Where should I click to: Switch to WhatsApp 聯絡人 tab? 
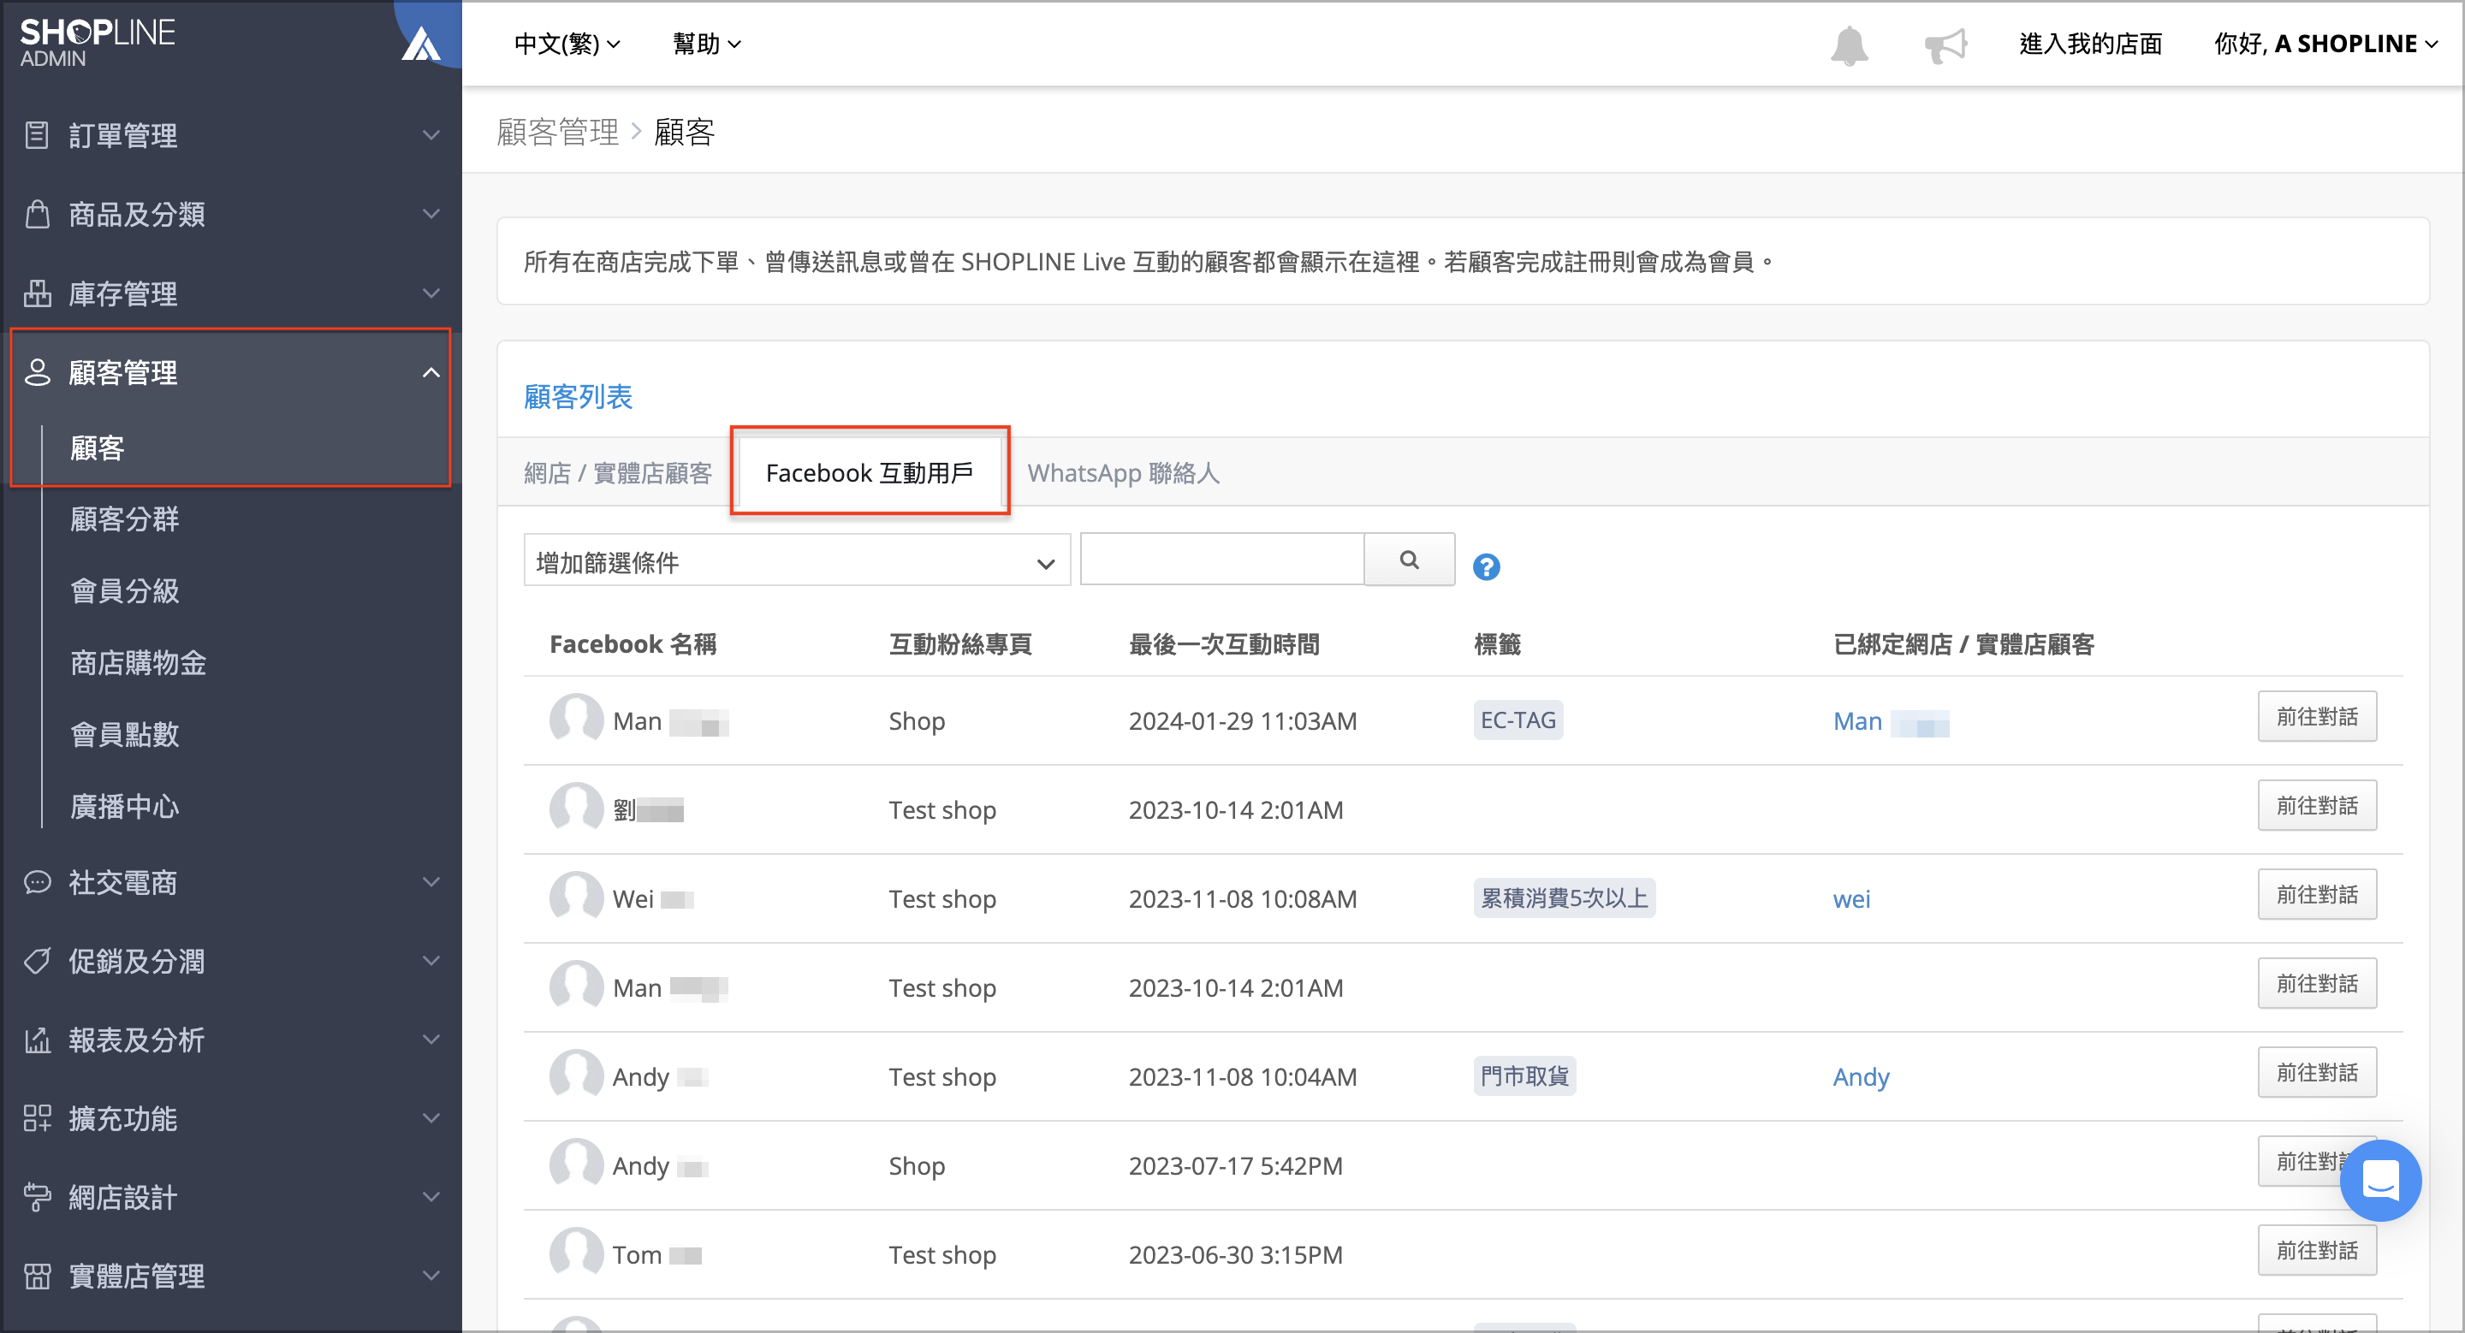1122,472
